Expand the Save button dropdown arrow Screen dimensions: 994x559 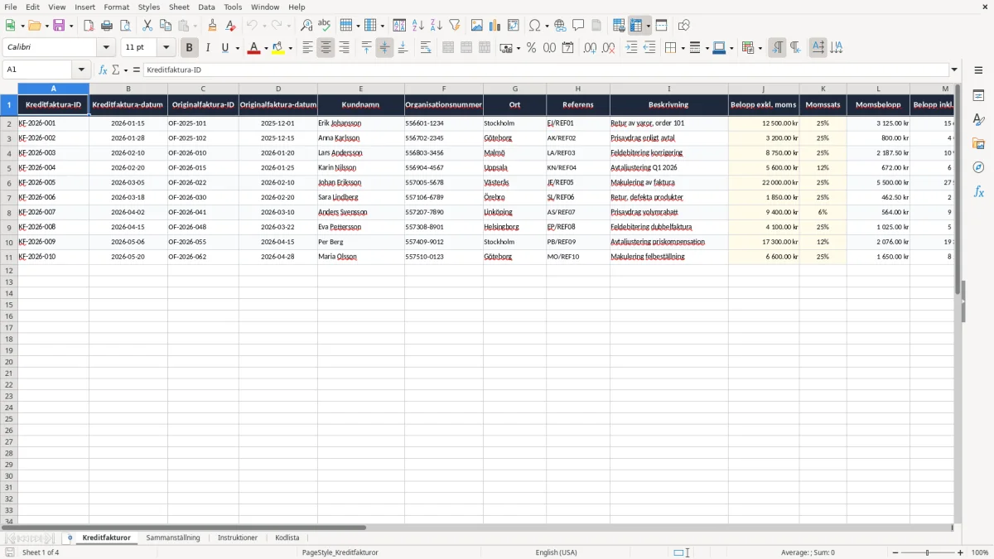point(71,26)
